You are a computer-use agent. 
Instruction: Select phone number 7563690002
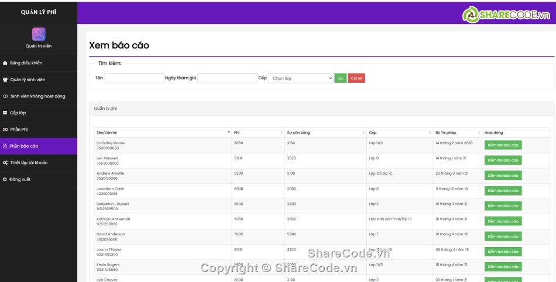click(108, 163)
